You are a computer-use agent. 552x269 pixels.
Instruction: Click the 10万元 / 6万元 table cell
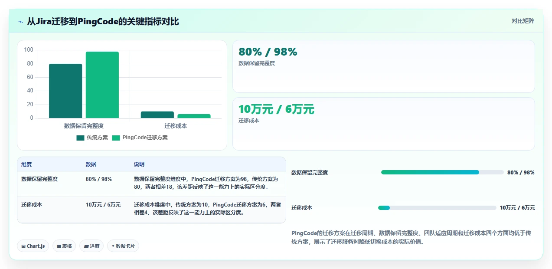tap(103, 204)
